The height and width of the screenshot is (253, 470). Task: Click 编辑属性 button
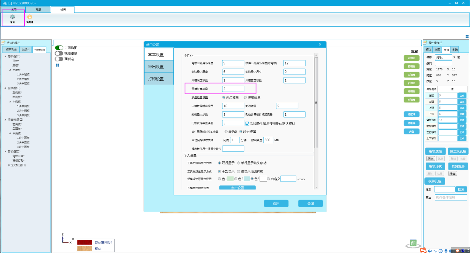435,151
